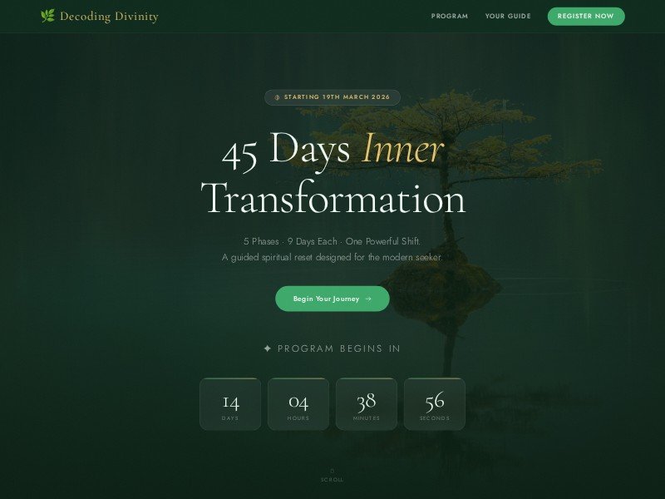Viewport: 665px width, 499px height.
Task: Click the Begin Your Journey button
Action: 332,299
